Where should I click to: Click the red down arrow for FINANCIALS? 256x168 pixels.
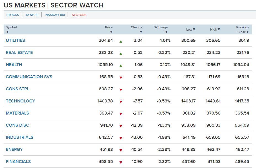point(121,162)
